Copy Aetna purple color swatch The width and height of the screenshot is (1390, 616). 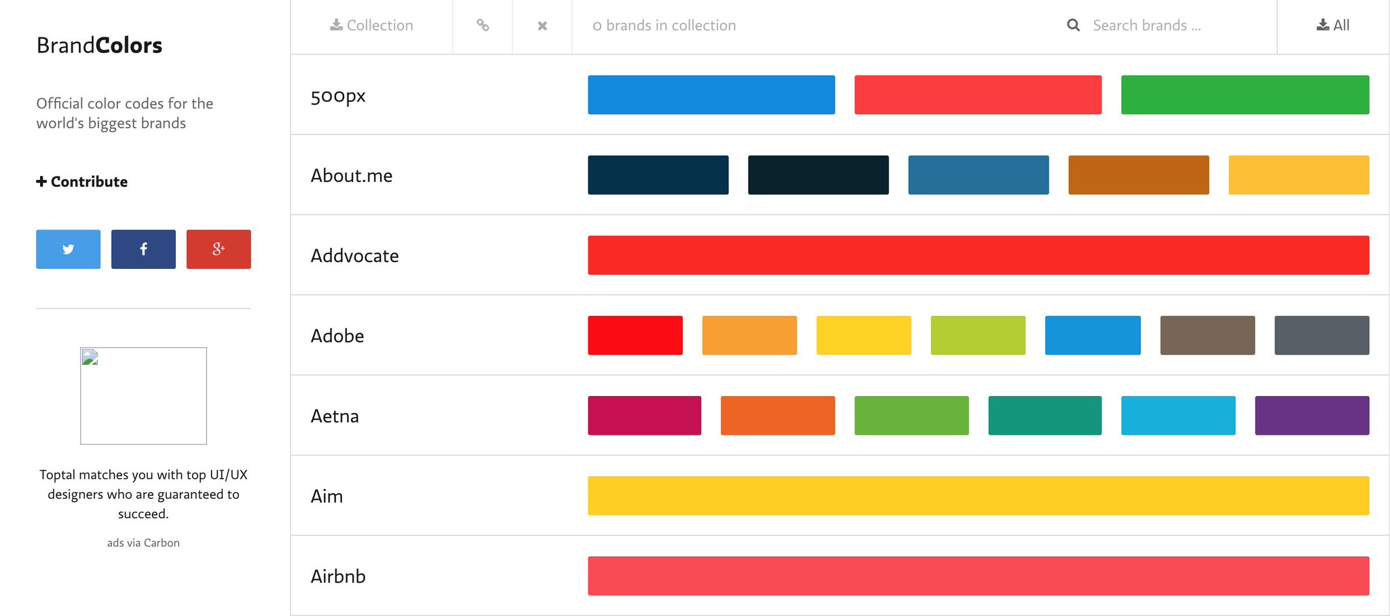[1312, 416]
